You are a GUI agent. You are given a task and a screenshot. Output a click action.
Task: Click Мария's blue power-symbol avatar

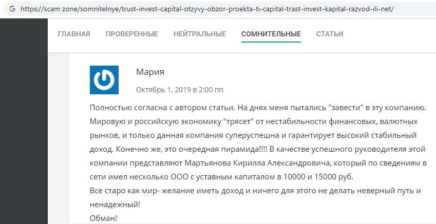104,80
